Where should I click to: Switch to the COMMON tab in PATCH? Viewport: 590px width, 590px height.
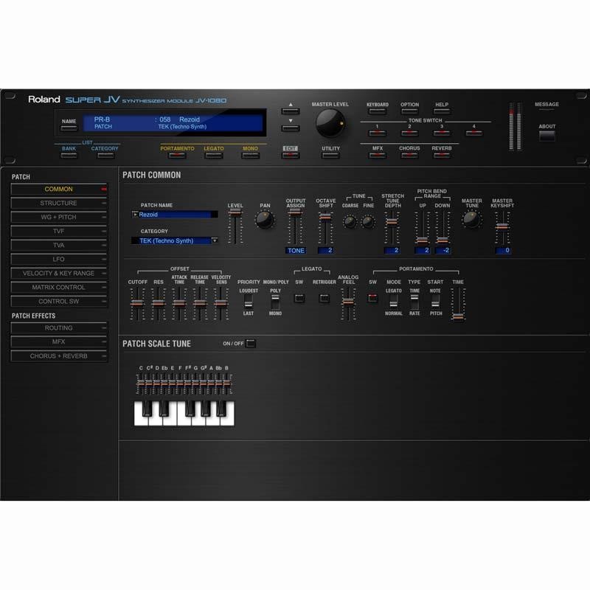click(x=58, y=190)
